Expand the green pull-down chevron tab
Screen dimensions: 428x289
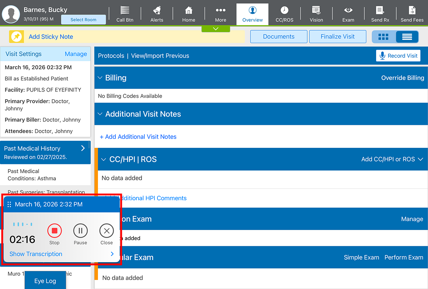(x=216, y=29)
